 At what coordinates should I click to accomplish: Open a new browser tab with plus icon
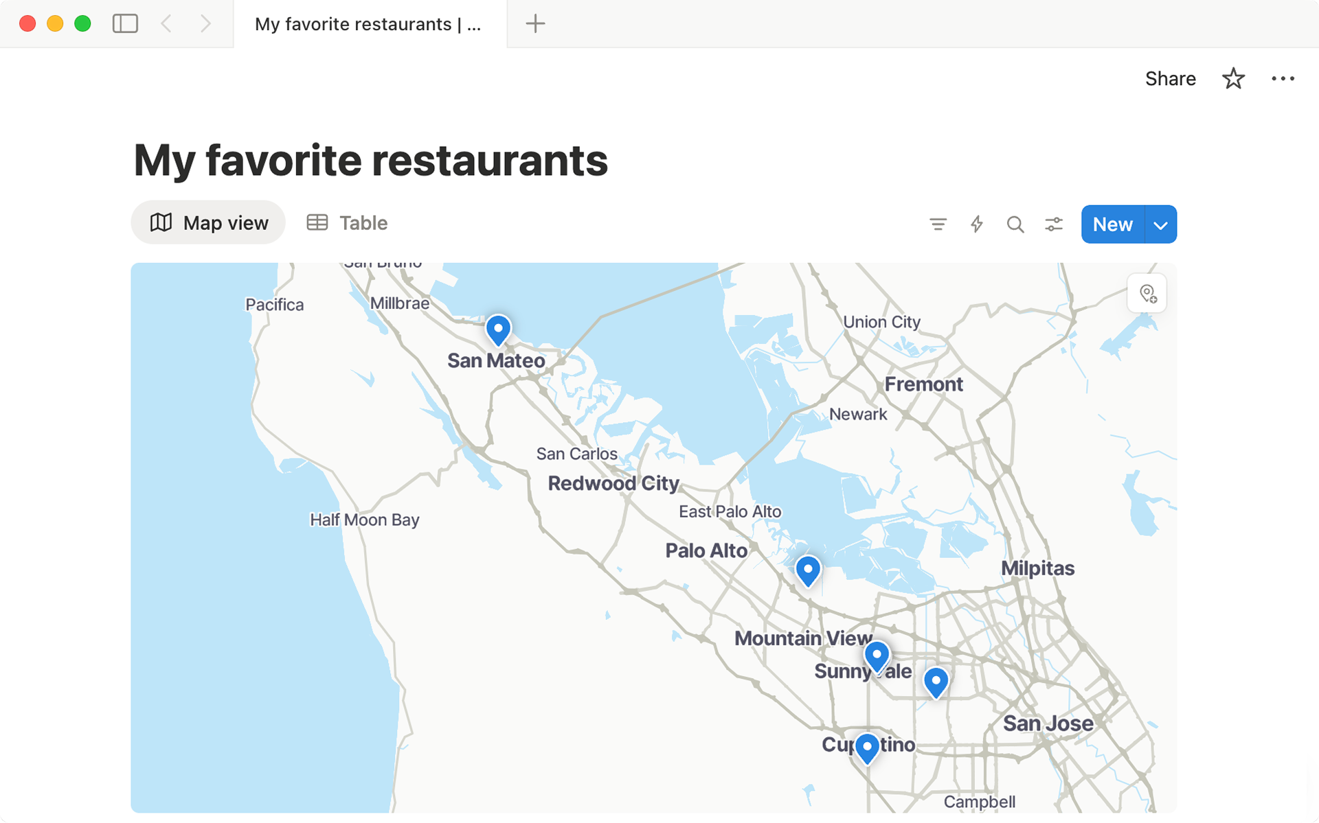(x=535, y=23)
